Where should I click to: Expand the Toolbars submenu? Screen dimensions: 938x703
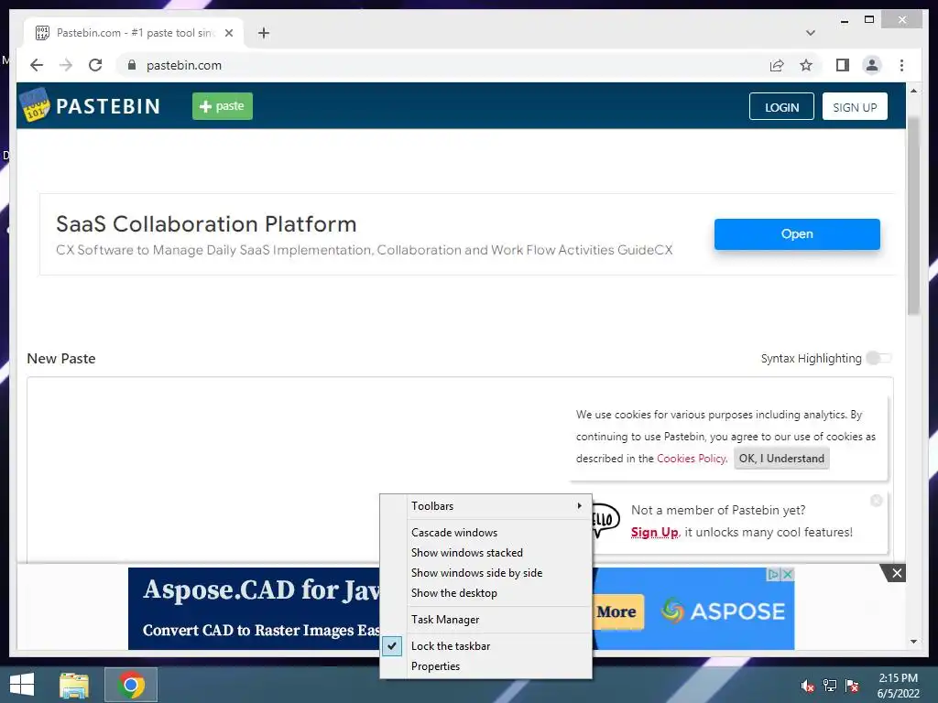tap(485, 506)
